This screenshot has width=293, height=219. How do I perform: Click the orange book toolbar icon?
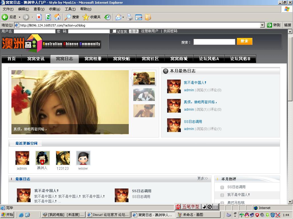click(x=148, y=17)
